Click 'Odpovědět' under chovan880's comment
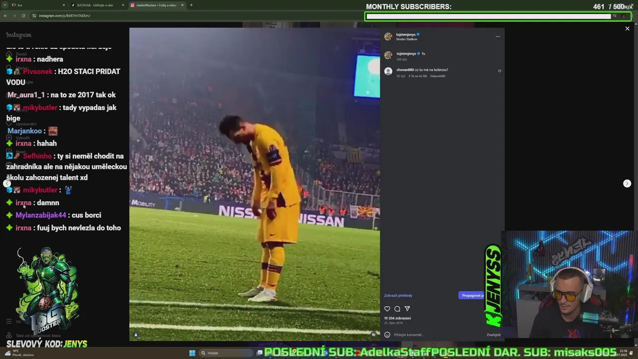Screen dimensions: 638x359 point(438,76)
